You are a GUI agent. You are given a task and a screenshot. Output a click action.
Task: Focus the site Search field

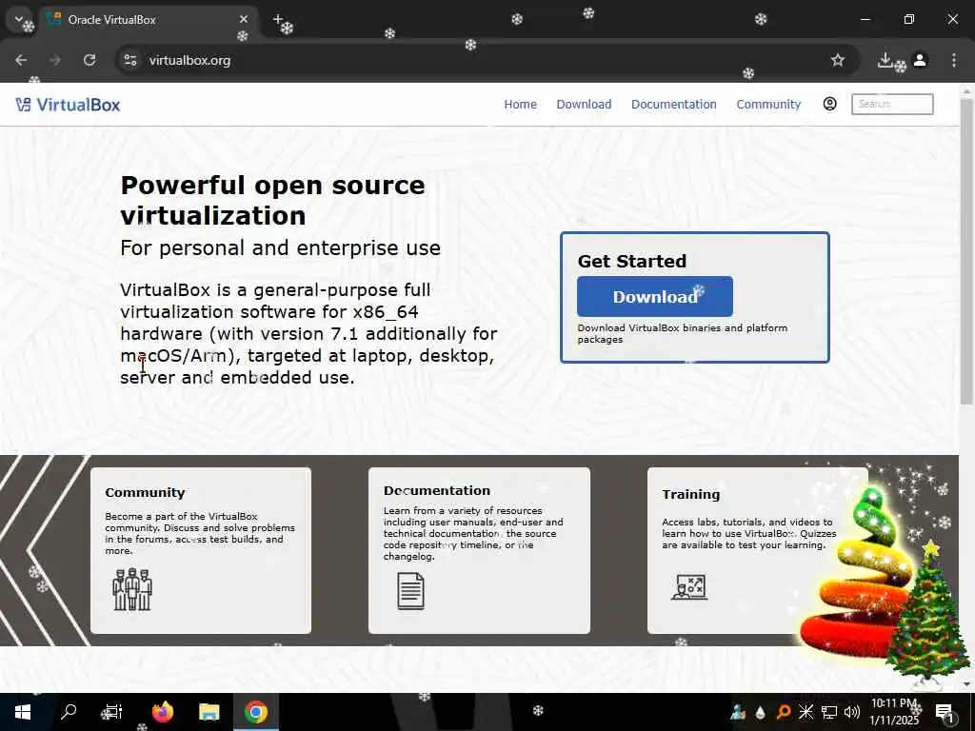891,104
